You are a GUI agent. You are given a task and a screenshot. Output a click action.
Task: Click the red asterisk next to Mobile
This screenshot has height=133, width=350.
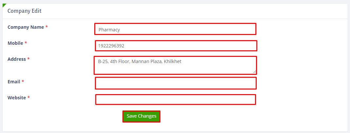(x=26, y=43)
